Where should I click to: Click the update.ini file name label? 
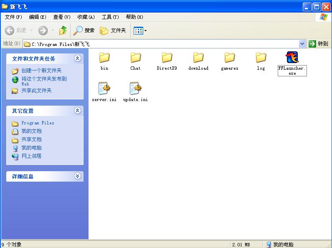pyautogui.click(x=135, y=99)
